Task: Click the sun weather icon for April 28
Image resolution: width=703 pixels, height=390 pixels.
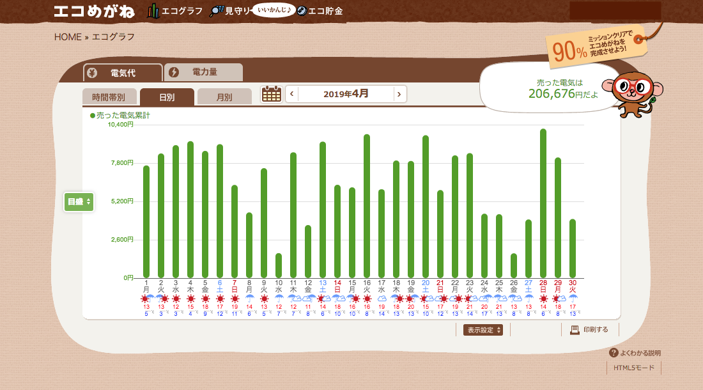Action: click(543, 299)
